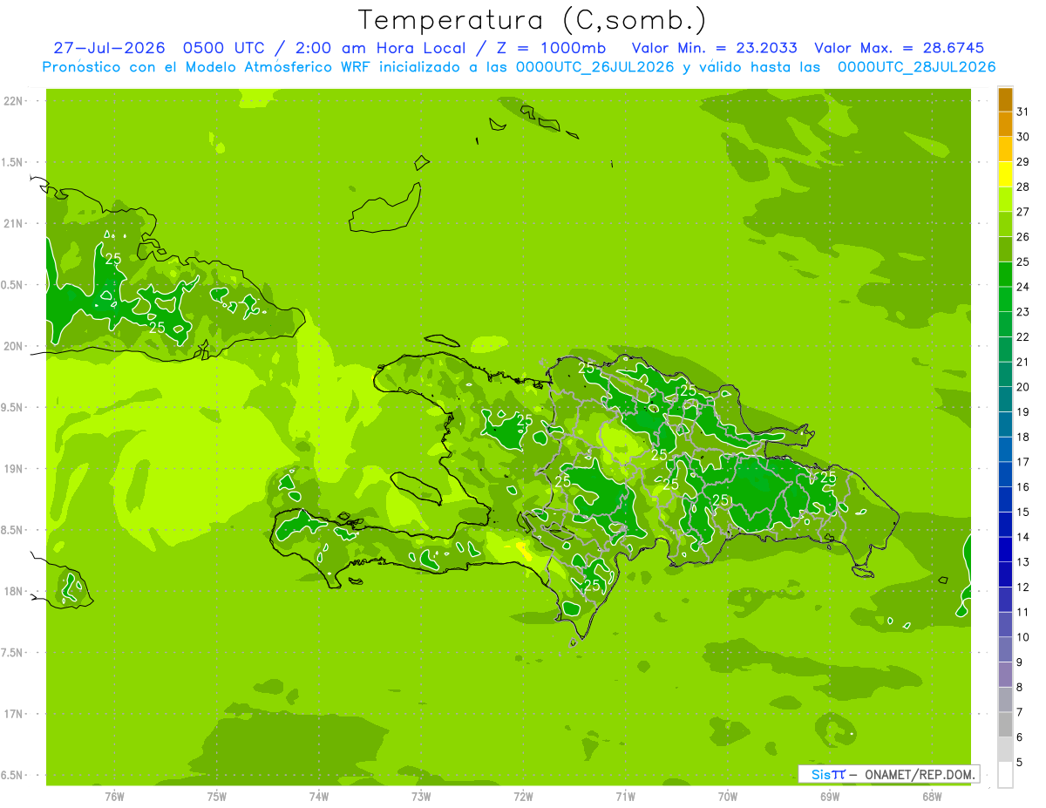Pick the light green swatch between legend 26 and 27
1046x808 pixels.
point(1006,224)
